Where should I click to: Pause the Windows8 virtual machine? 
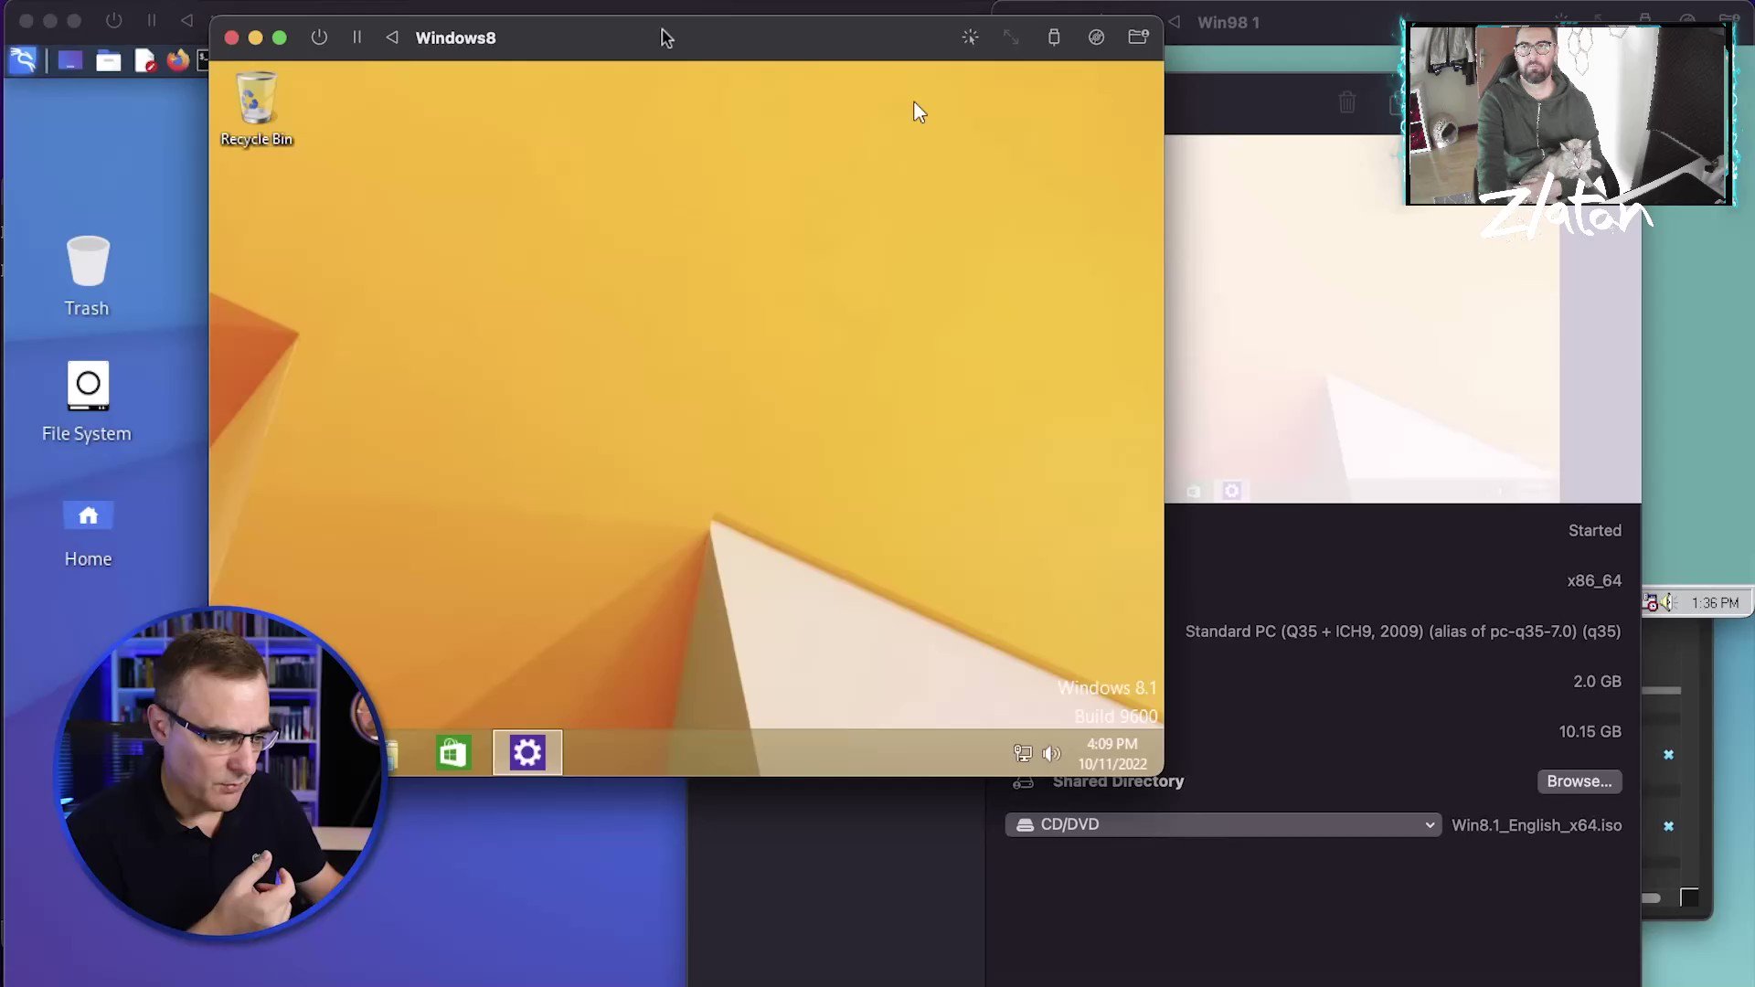click(357, 37)
